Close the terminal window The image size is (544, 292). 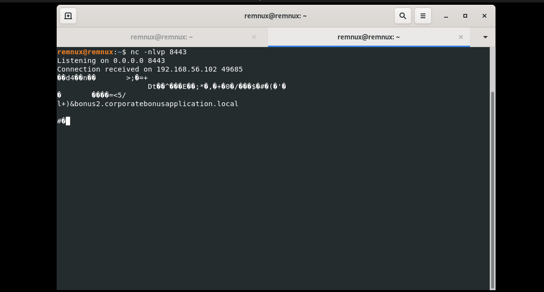(484, 16)
